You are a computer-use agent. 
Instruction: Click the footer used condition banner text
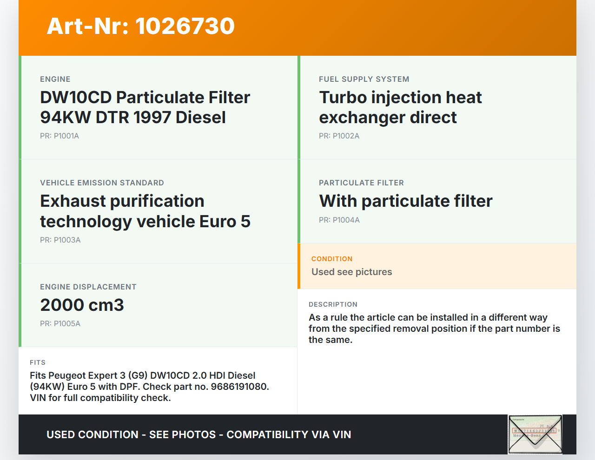[x=198, y=435]
